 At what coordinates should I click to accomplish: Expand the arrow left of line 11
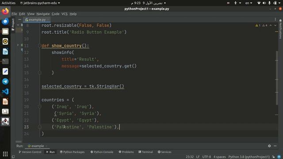[18, 45]
